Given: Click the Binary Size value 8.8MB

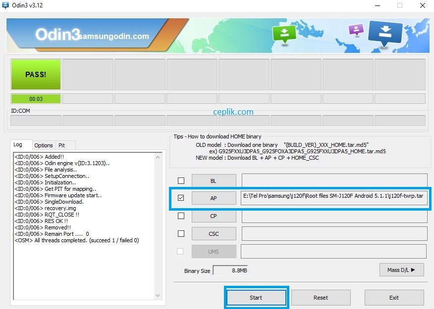Looking at the screenshot, I should click(x=230, y=270).
